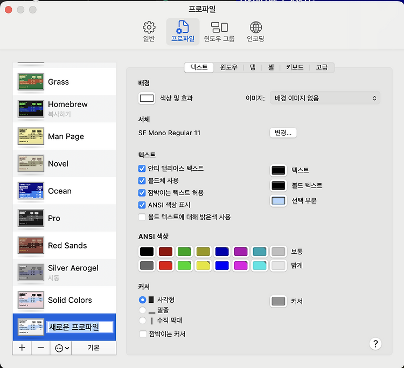Click bright blue ANSI swatch

pyautogui.click(x=222, y=266)
